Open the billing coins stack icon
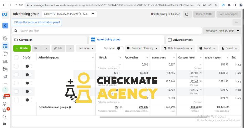The width and height of the screenshot is (244, 130). [x=5, y=69]
